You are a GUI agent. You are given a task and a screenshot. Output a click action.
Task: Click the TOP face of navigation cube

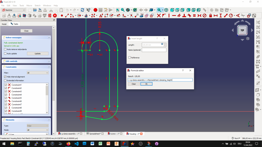[x=242, y=30]
